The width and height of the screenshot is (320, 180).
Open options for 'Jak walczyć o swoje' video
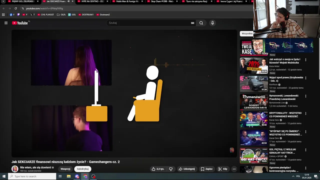pos(305,60)
